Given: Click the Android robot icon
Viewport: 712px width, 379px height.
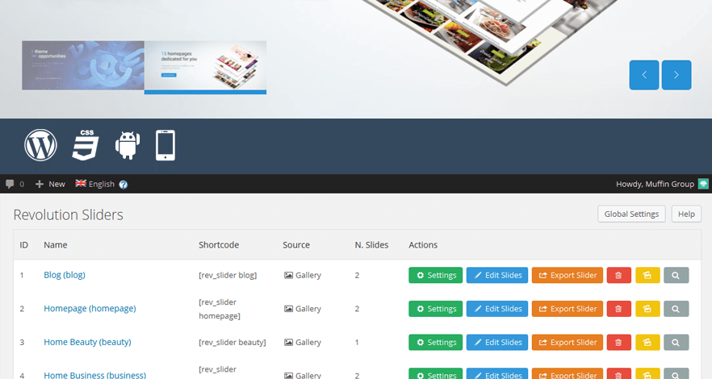Looking at the screenshot, I should [x=128, y=145].
